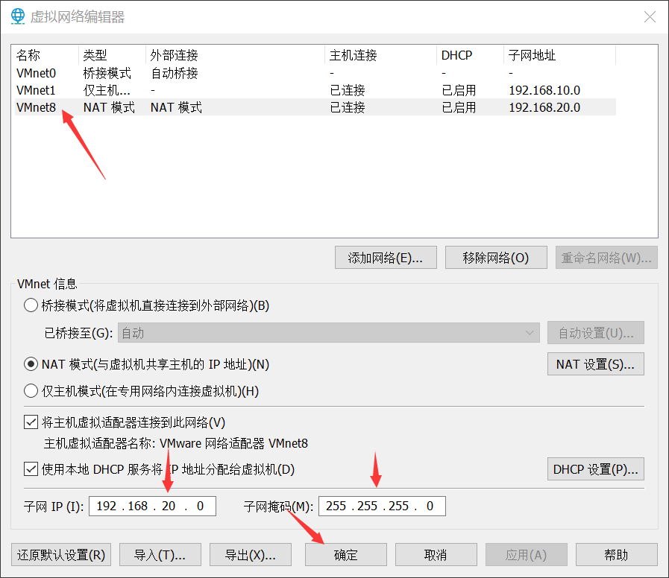Screen dimensions: 669x578
Task: Click subnet address 192.168.20.0 cell
Action: (544, 107)
